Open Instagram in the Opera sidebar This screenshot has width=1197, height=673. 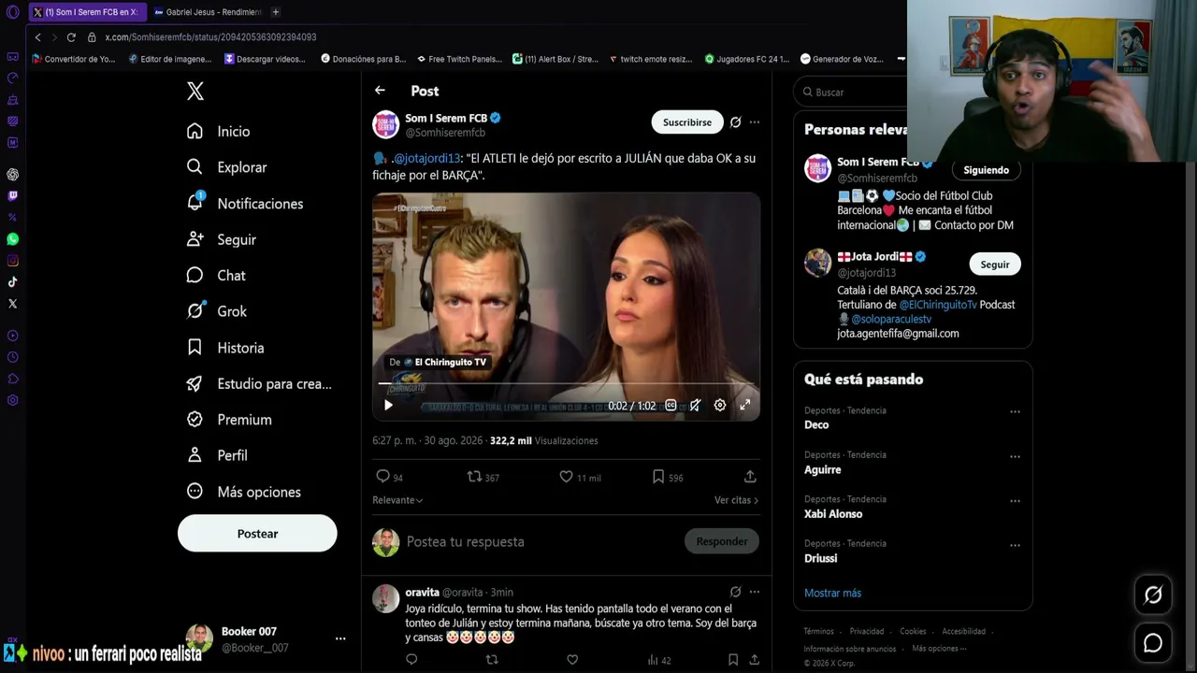click(12, 261)
